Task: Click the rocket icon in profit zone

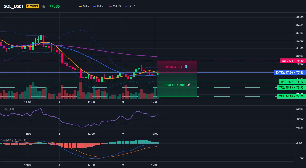Action: tap(188, 85)
